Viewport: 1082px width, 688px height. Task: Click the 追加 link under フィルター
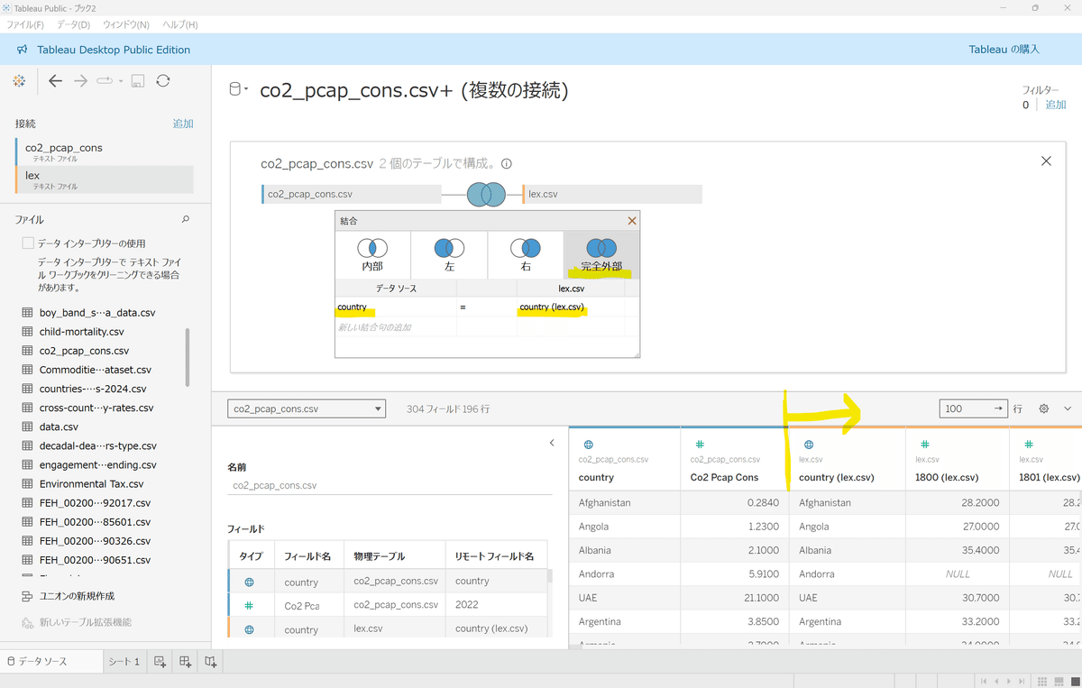[x=1055, y=105]
